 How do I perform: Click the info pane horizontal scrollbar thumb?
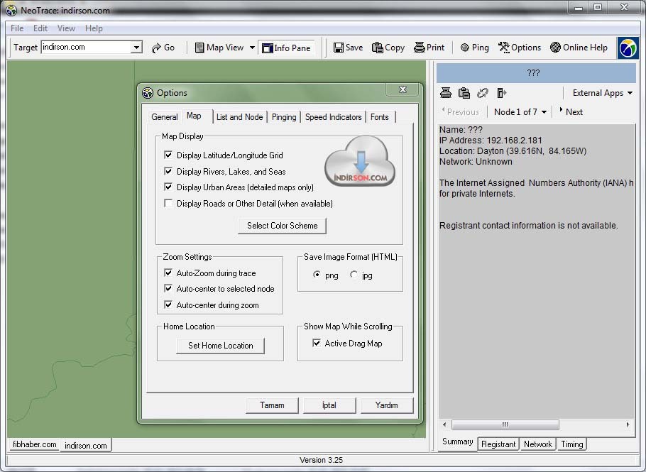(x=505, y=424)
